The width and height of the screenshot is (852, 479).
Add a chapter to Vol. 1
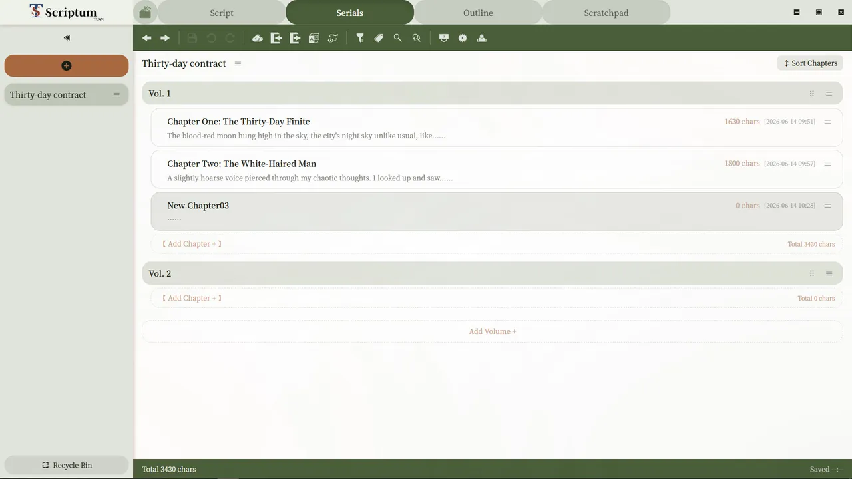[x=192, y=244]
